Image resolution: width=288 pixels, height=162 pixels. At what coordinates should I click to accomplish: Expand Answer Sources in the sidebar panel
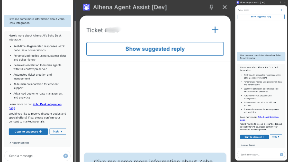coord(248,145)
